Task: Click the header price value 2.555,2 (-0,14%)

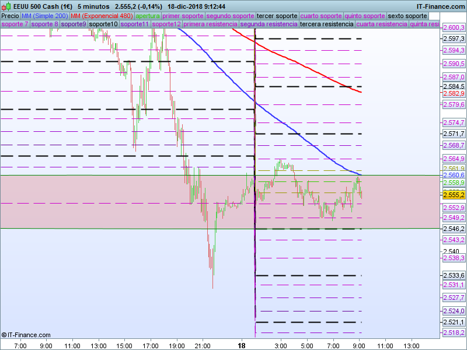Action: [x=138, y=6]
